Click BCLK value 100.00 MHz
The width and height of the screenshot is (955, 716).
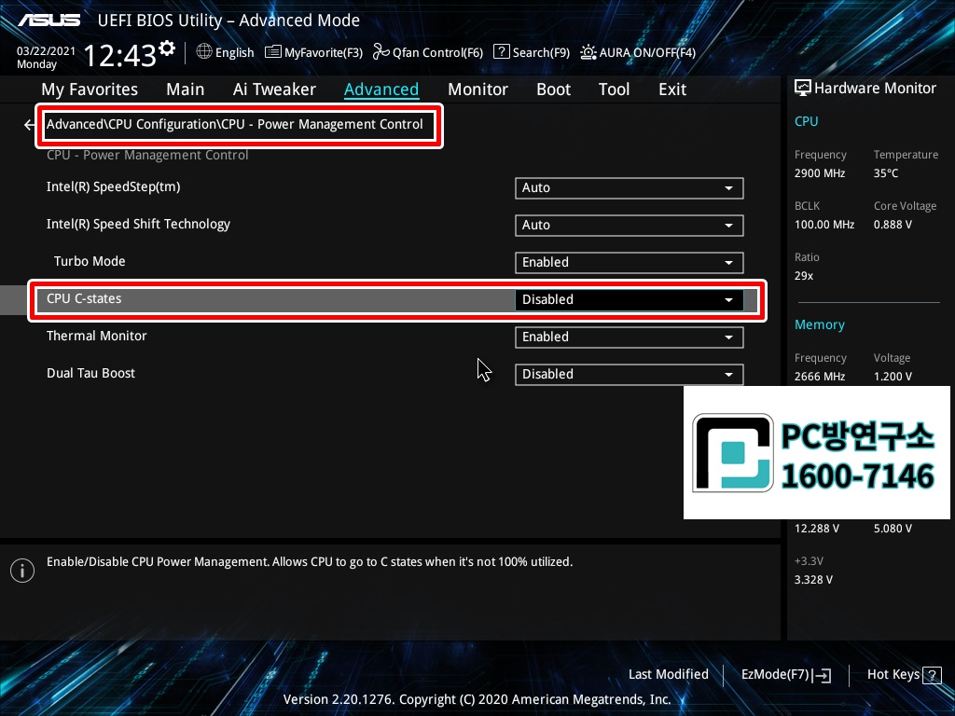(x=824, y=225)
